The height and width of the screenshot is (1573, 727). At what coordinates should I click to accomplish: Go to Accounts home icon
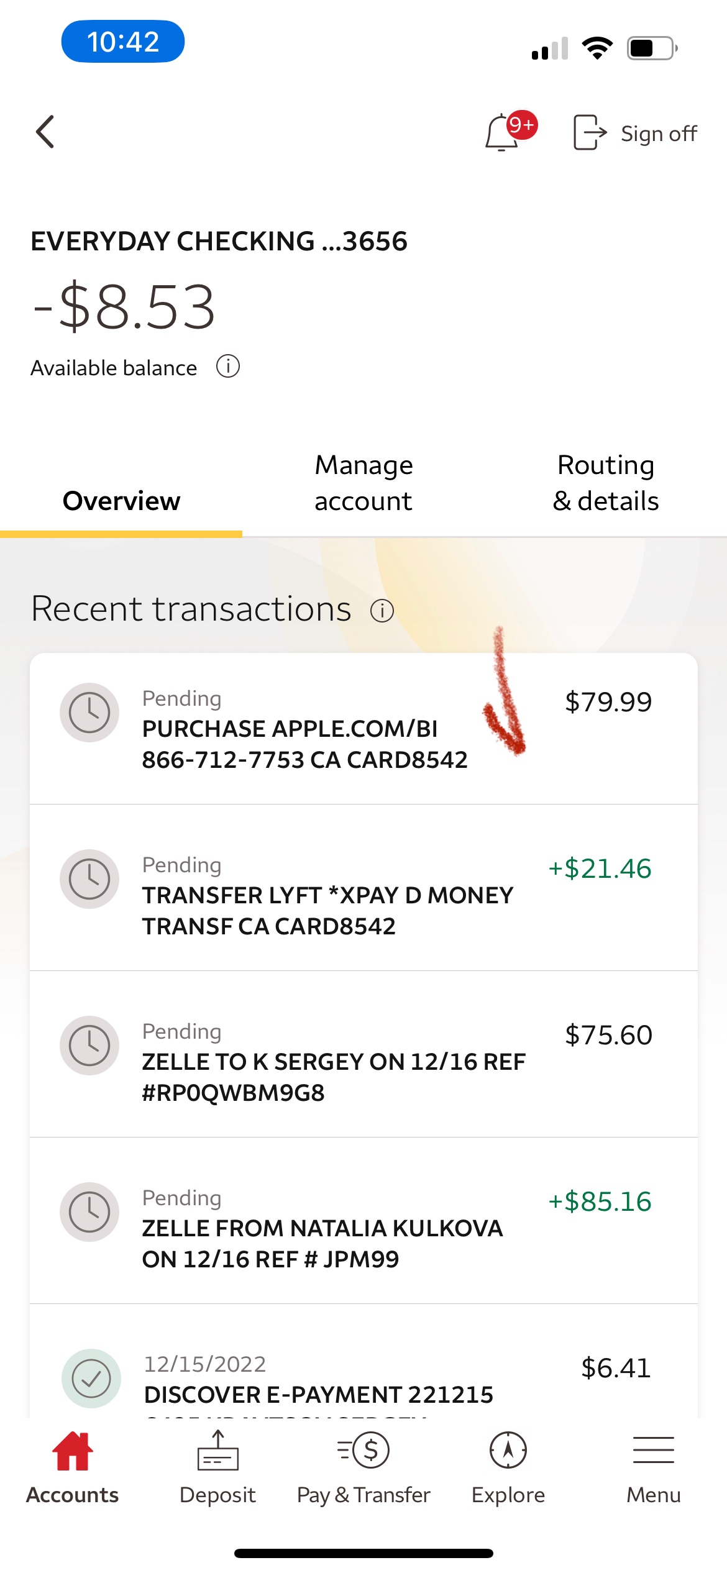pos(72,1451)
